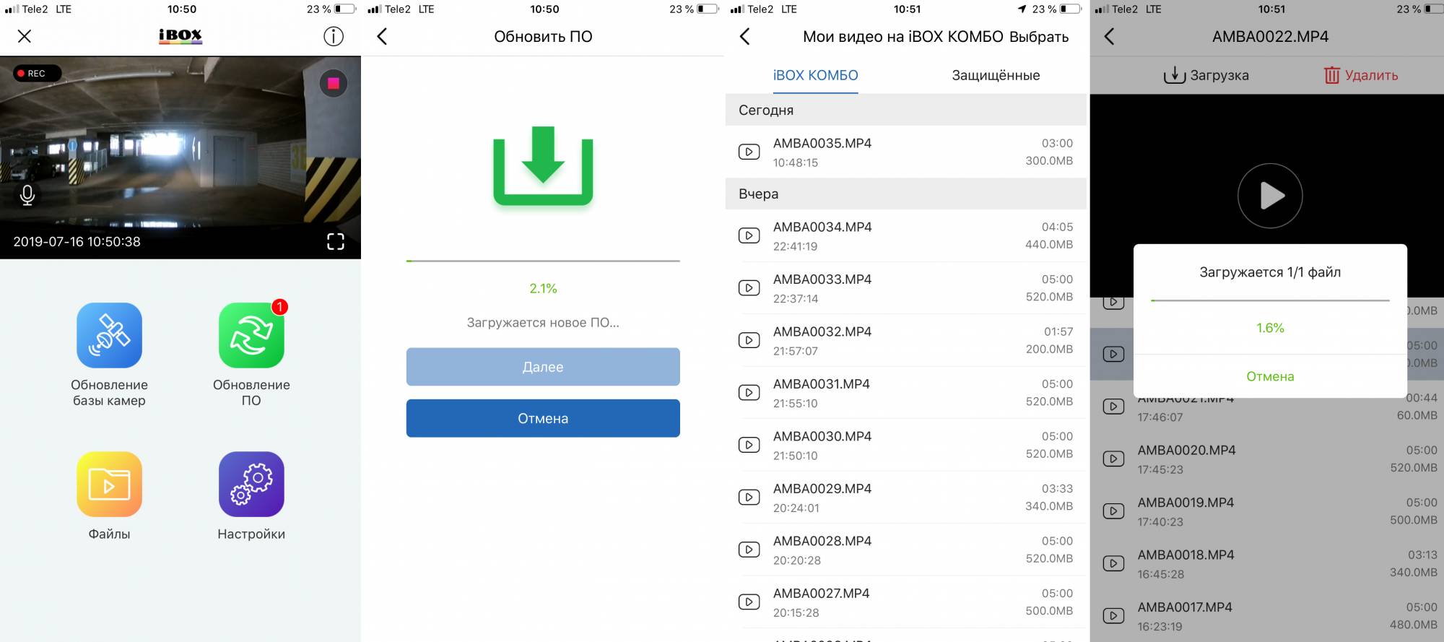The width and height of the screenshot is (1444, 642).
Task: Play icon for AMBA0028.MP4
Action: [x=749, y=550]
